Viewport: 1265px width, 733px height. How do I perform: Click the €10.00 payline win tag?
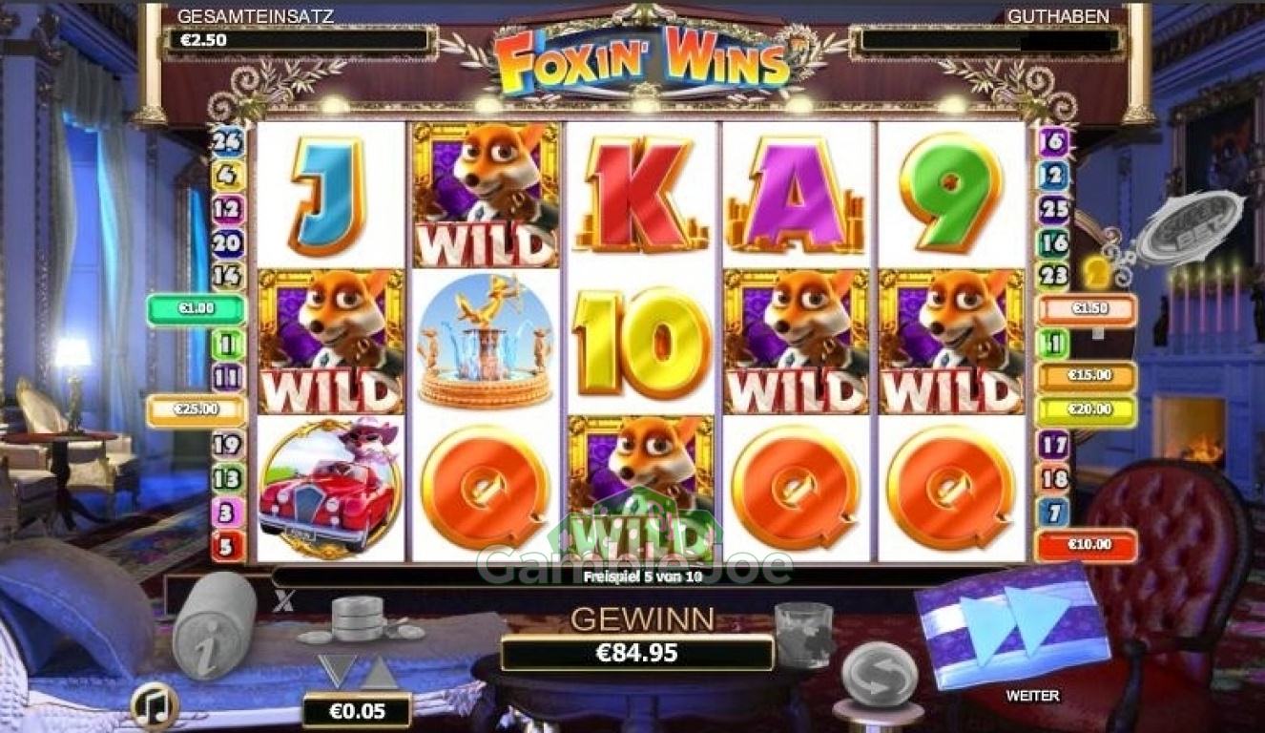point(1087,545)
